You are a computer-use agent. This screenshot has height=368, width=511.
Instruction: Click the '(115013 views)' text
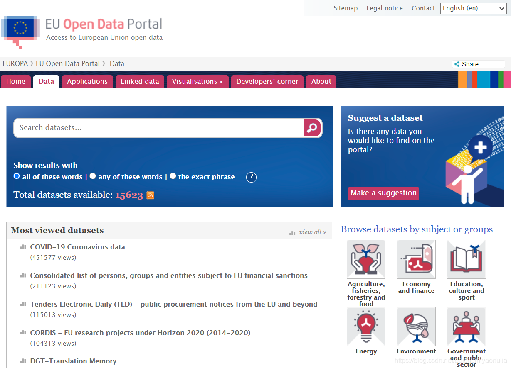(x=53, y=315)
